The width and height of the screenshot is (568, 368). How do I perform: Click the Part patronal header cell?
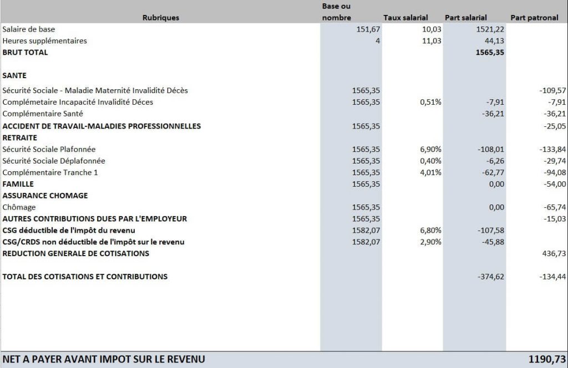point(534,18)
